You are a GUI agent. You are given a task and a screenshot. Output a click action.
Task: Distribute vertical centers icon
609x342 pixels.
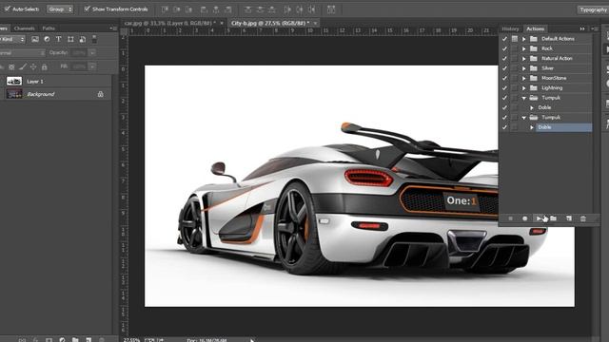(260, 9)
